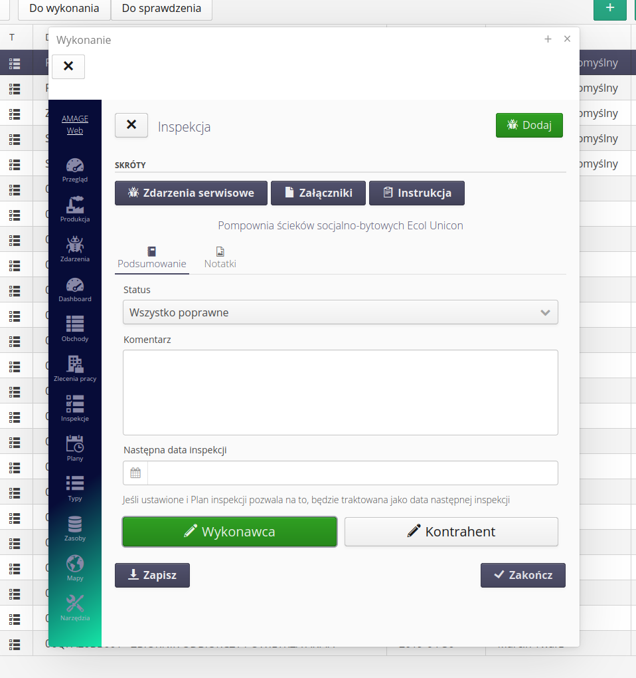Image resolution: width=636 pixels, height=678 pixels.
Task: Expand the Wykonanie dialog with plus icon
Action: [548, 39]
